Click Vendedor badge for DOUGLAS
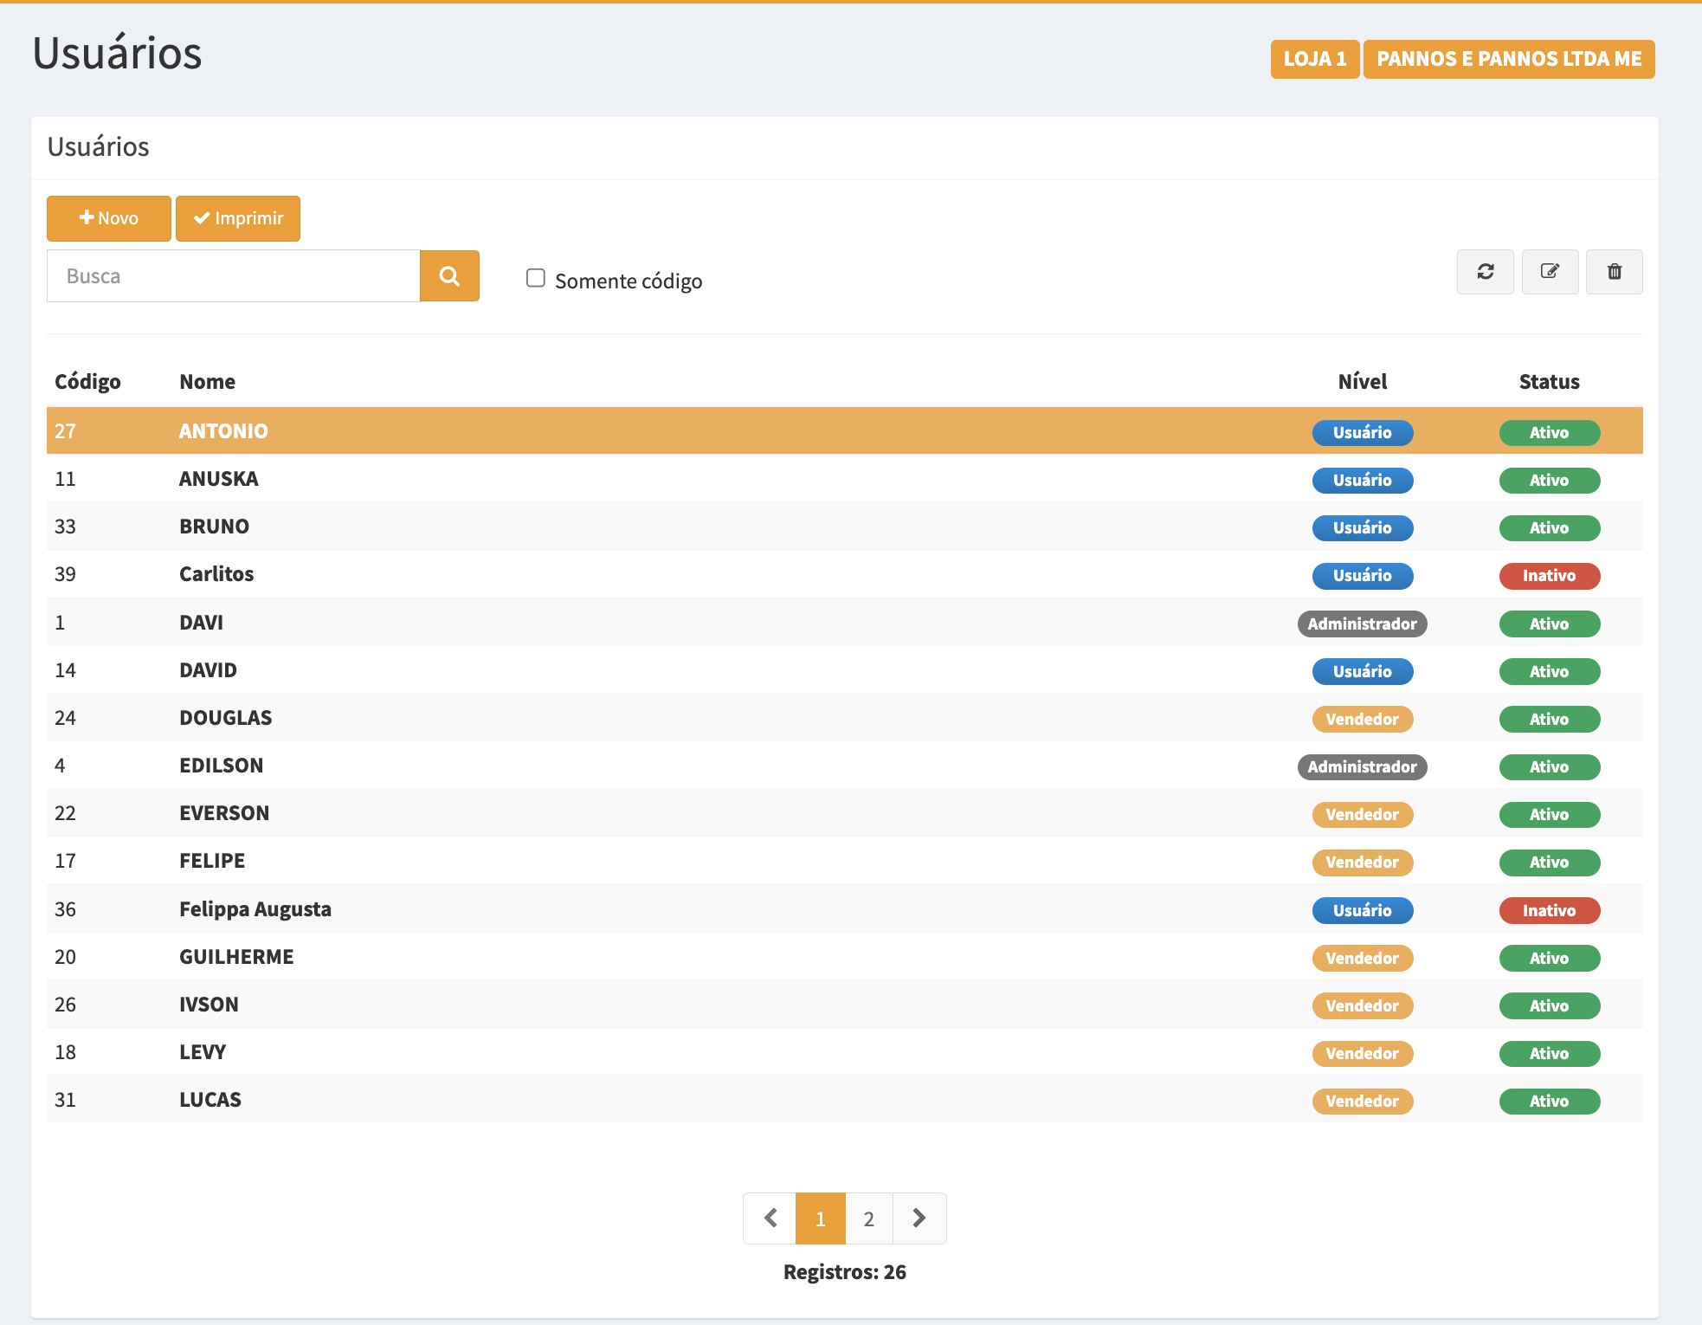This screenshot has height=1325, width=1702. (1362, 719)
